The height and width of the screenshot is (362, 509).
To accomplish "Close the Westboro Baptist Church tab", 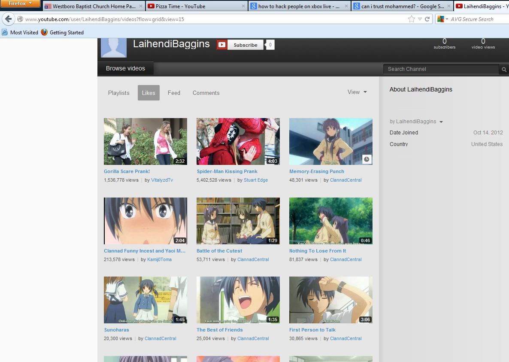I will tap(141, 6).
